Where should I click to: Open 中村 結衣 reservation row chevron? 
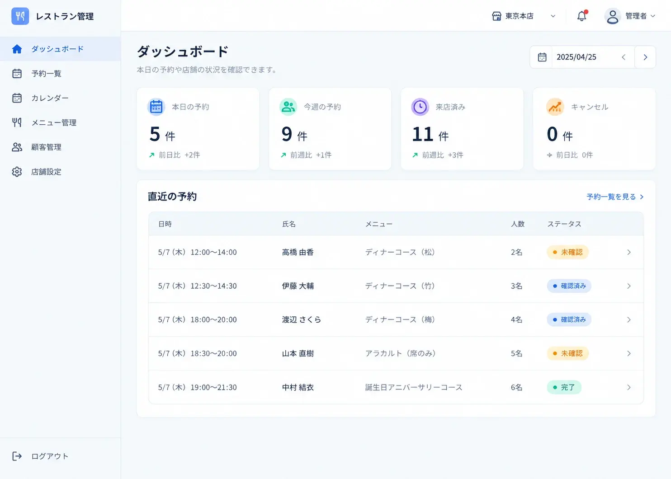[x=629, y=387]
